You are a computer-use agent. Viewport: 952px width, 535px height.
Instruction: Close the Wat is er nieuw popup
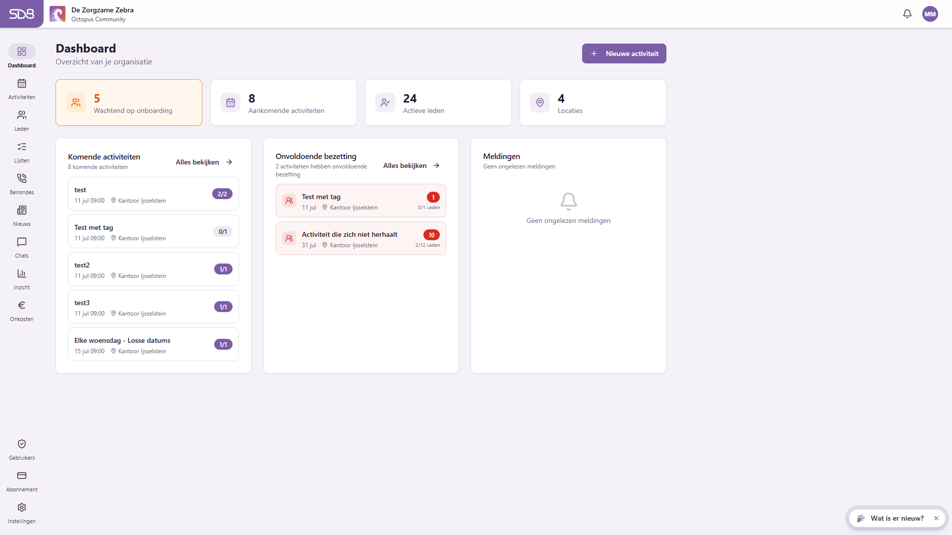coord(936,518)
